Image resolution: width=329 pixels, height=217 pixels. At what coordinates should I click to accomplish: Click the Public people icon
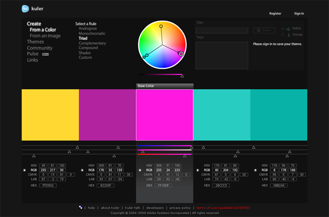(288, 29)
